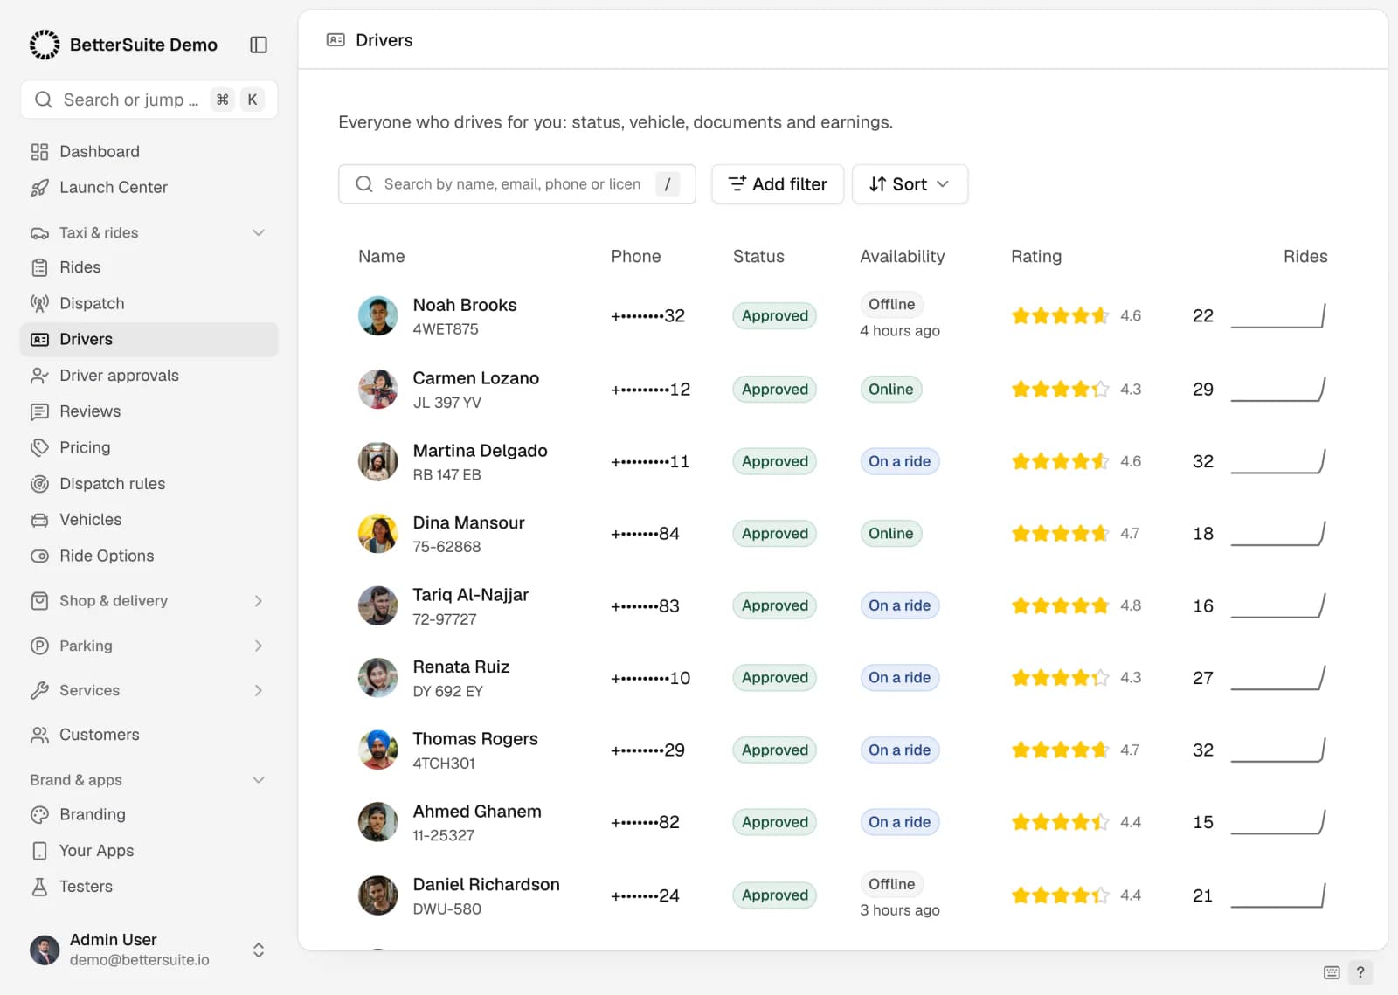This screenshot has height=995, width=1398.
Task: Click the Testers flask icon
Action: [x=39, y=887]
